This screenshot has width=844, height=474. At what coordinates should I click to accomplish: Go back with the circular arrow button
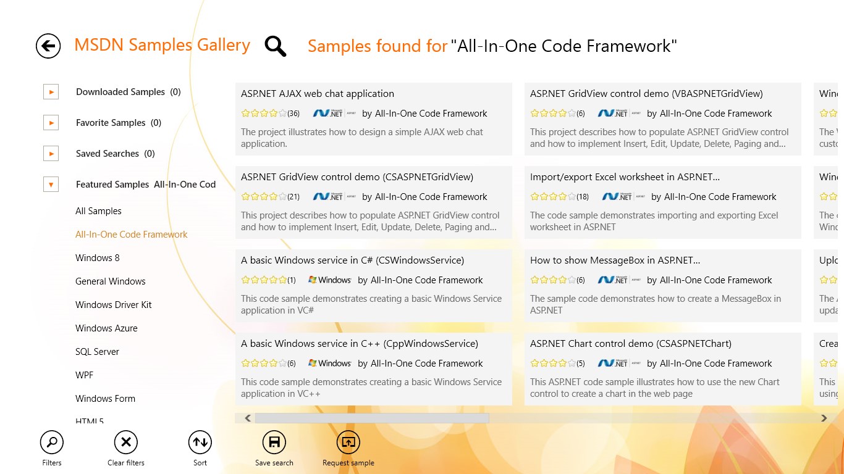coord(48,46)
